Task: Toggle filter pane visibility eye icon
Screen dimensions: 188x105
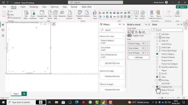Action: [120, 24]
